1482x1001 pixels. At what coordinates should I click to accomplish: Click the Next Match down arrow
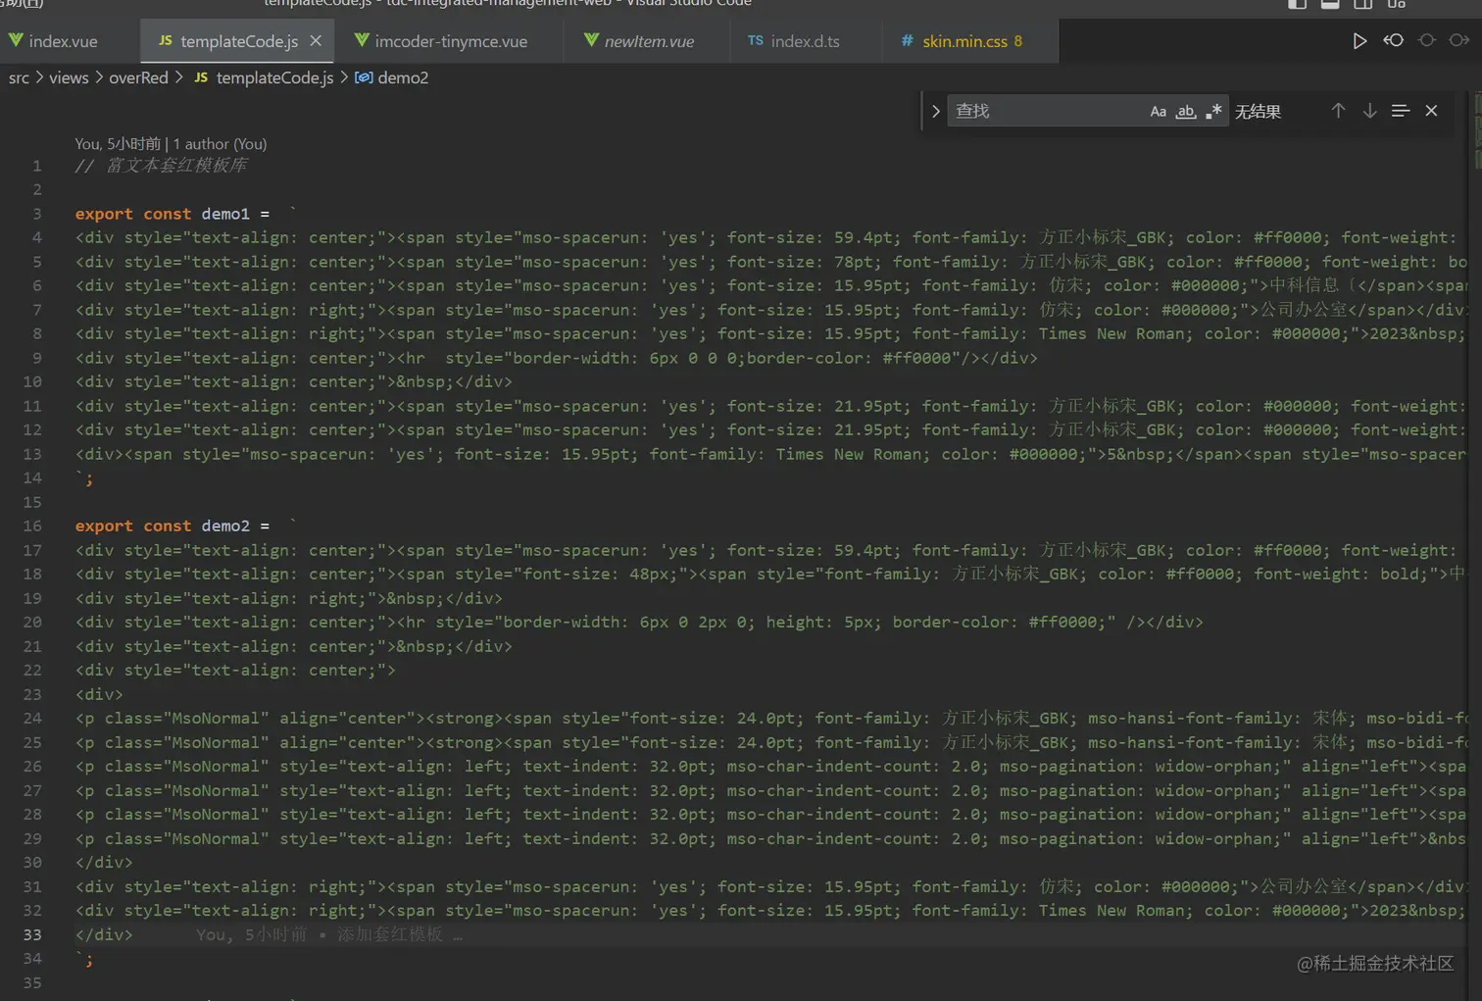(x=1369, y=111)
